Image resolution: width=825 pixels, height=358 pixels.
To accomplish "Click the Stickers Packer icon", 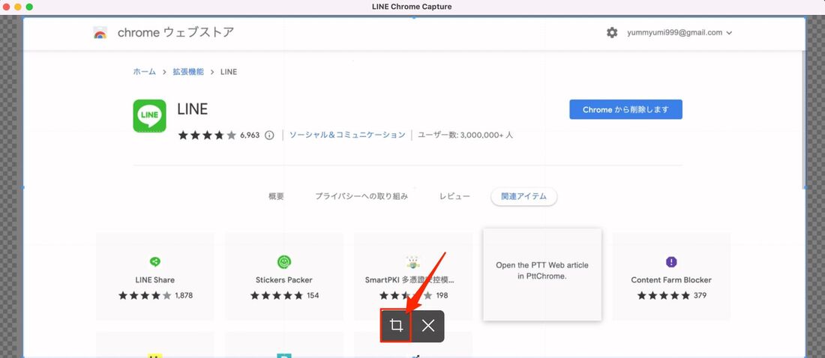I will pos(284,261).
